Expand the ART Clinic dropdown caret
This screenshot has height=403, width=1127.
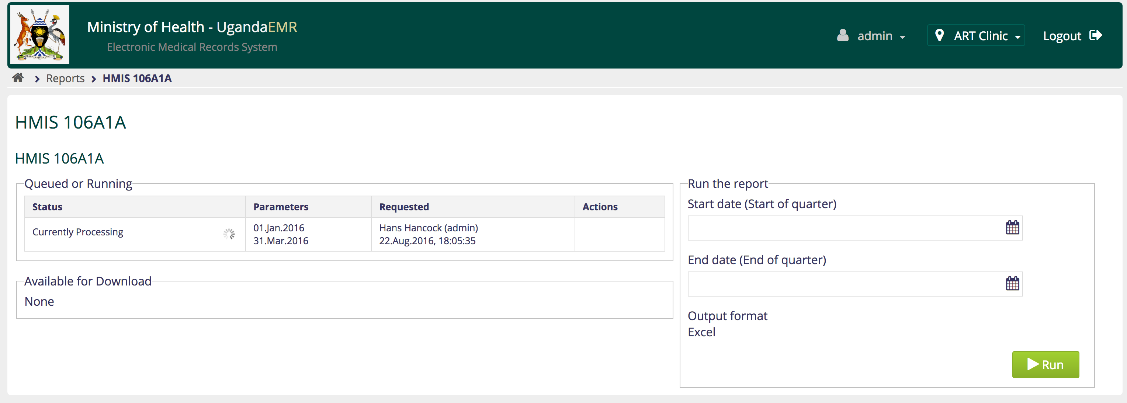click(x=1017, y=37)
